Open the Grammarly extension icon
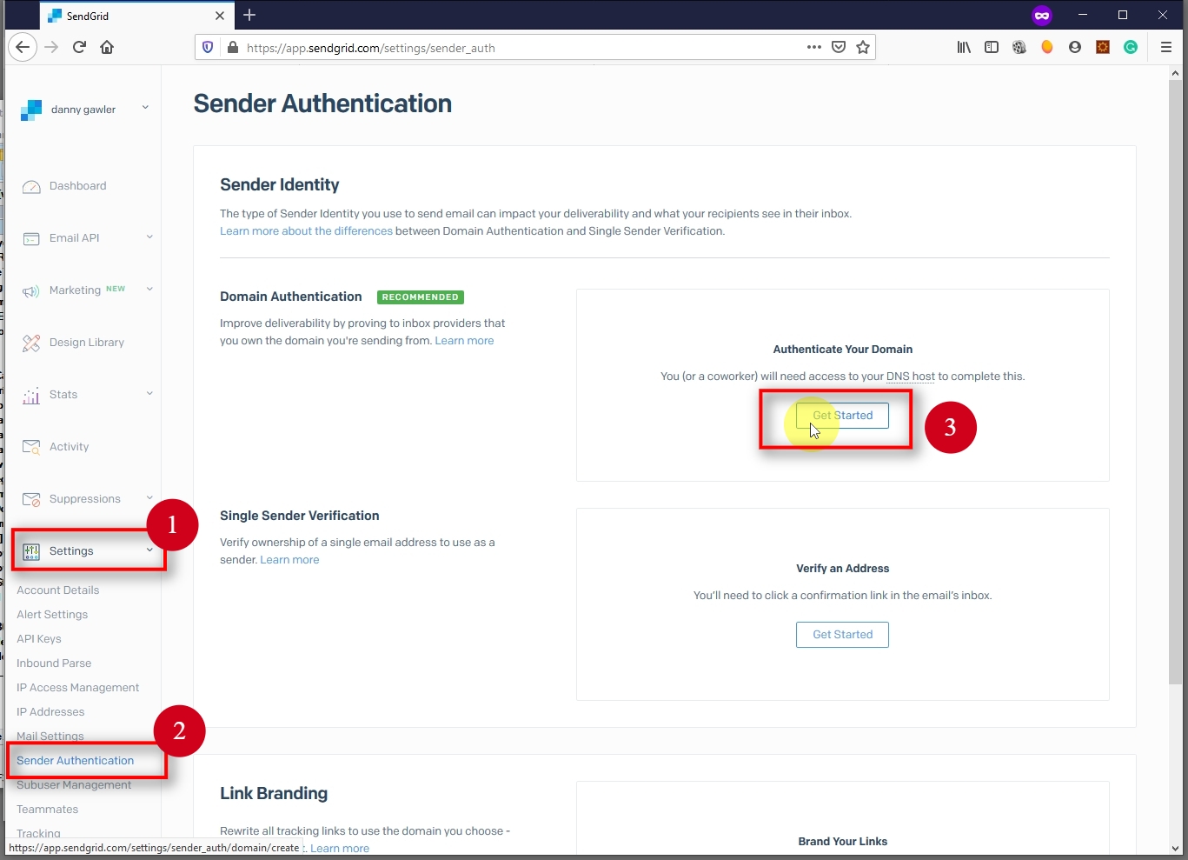Image resolution: width=1188 pixels, height=860 pixels. point(1130,47)
